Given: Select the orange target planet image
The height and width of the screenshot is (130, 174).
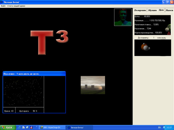Looking at the screenshot, I should tap(145, 47).
